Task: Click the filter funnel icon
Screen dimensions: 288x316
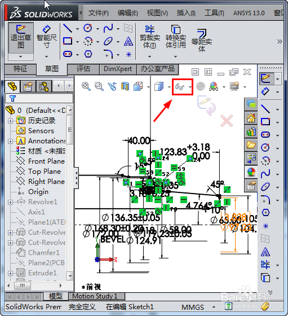Action: [x=12, y=98]
